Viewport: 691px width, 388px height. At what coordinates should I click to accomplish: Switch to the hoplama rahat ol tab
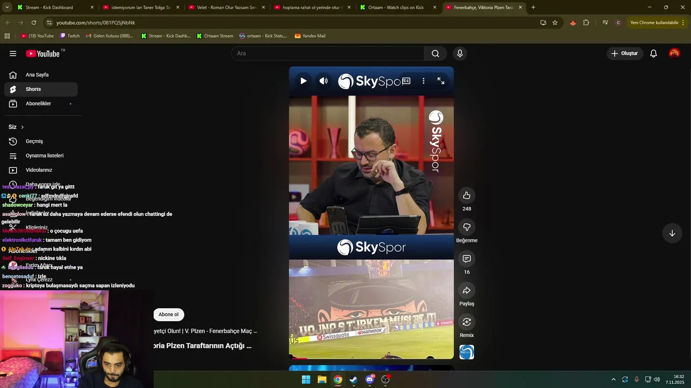pos(313,8)
